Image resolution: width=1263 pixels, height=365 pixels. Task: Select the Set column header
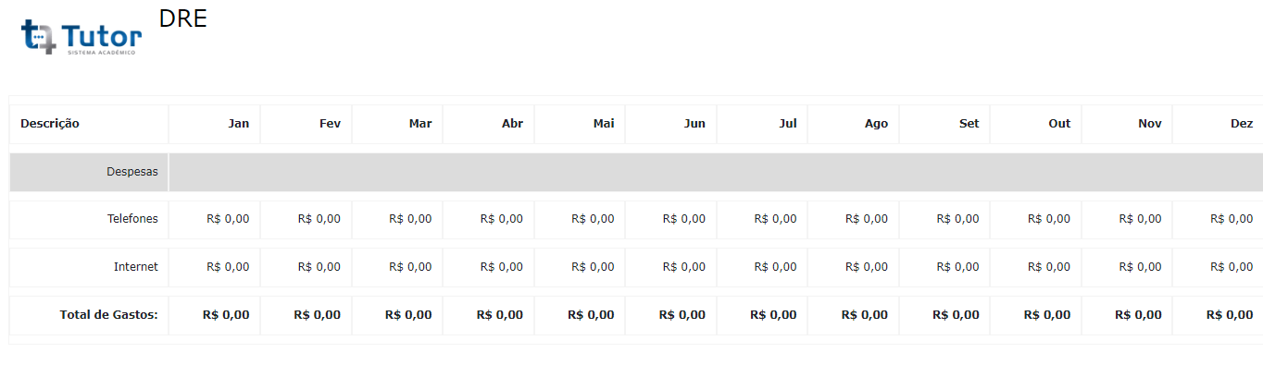click(969, 124)
